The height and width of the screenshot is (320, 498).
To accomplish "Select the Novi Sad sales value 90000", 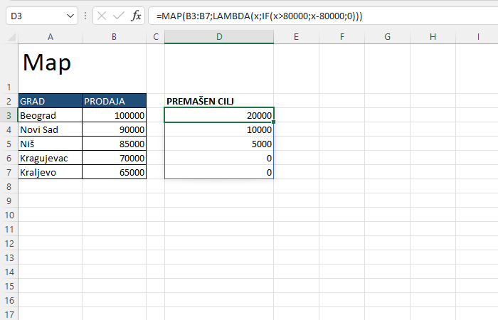I will tap(114, 129).
